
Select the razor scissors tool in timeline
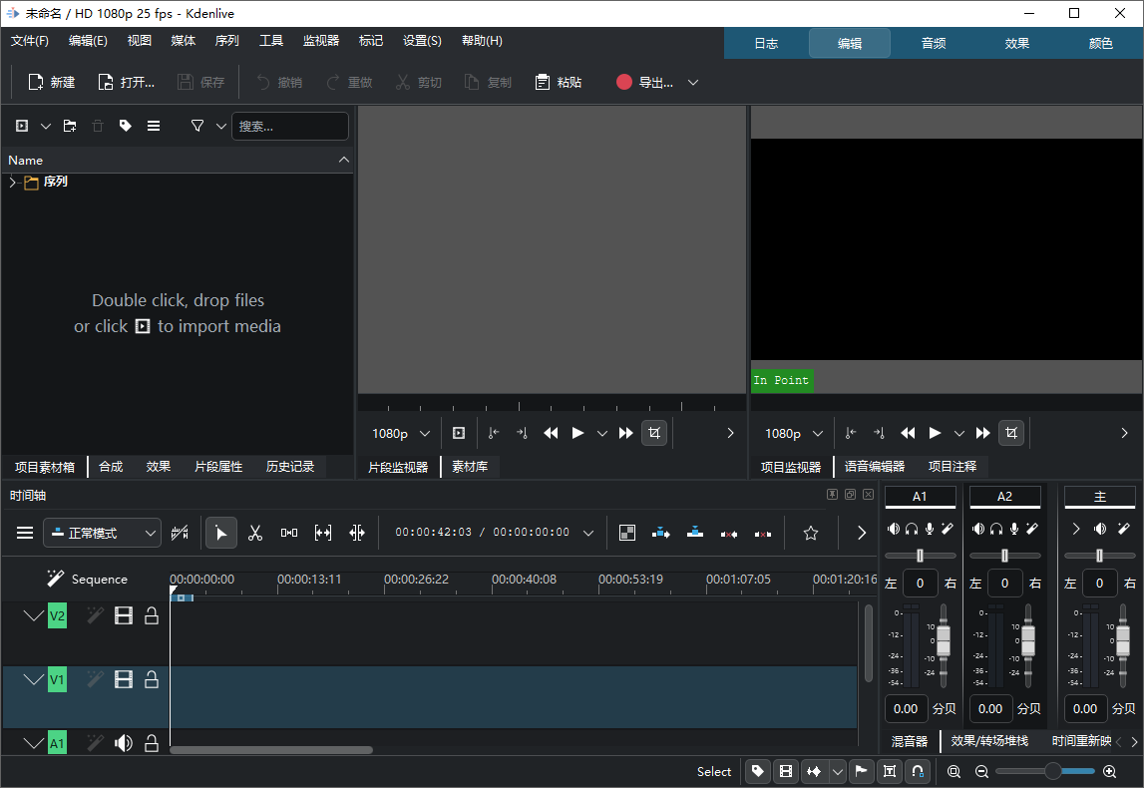(255, 533)
